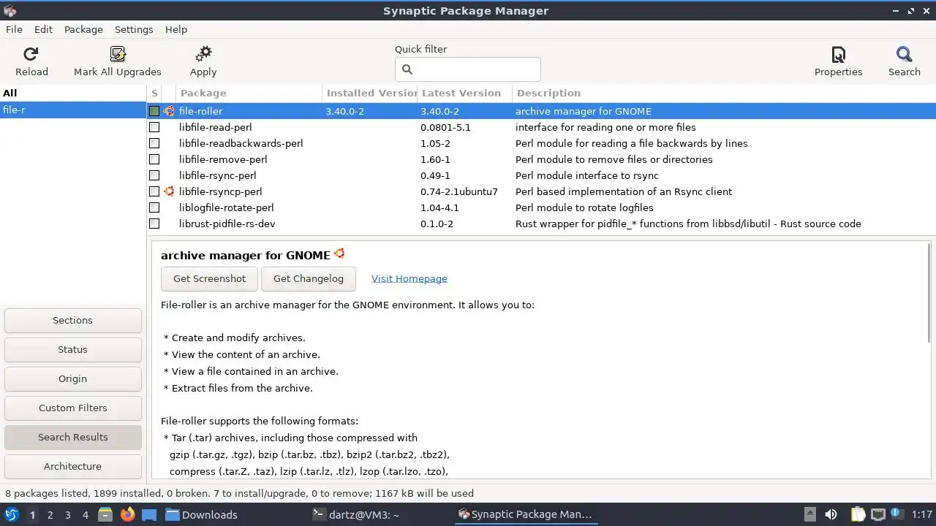Toggle the file-roller status checkbox

point(154,111)
